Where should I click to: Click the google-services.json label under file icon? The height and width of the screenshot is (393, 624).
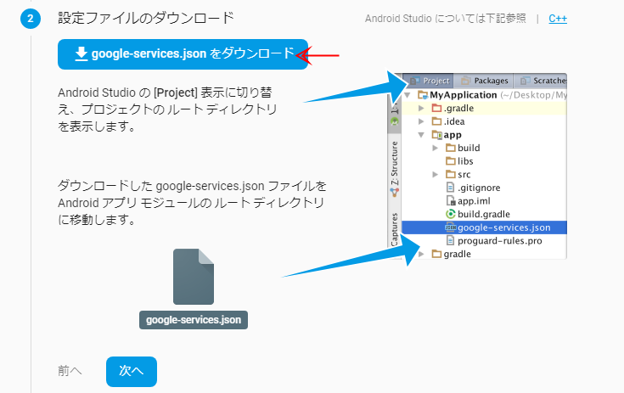click(x=194, y=320)
